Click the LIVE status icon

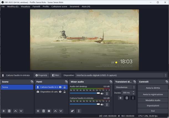coord(101,116)
